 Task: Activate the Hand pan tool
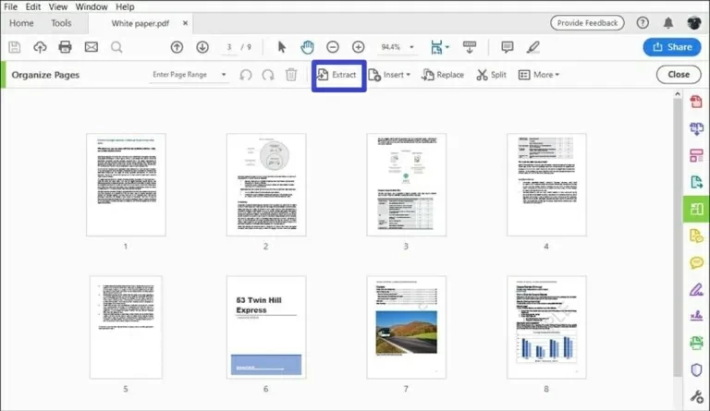tap(307, 47)
